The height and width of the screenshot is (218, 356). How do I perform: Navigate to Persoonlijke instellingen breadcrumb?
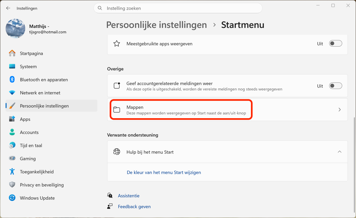156,25
